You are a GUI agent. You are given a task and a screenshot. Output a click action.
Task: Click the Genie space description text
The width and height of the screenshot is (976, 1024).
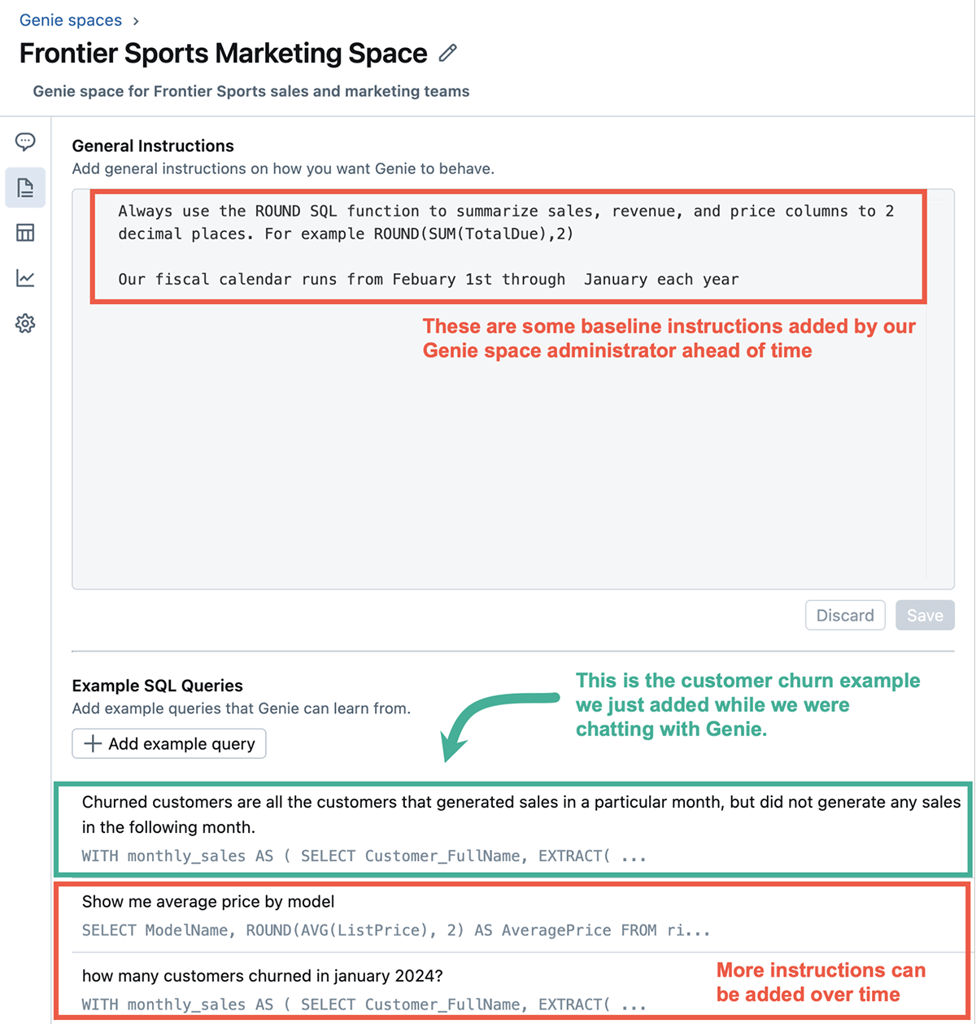[x=251, y=91]
